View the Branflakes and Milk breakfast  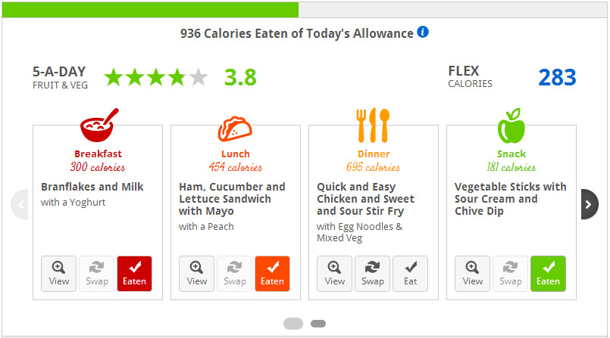[x=59, y=274]
